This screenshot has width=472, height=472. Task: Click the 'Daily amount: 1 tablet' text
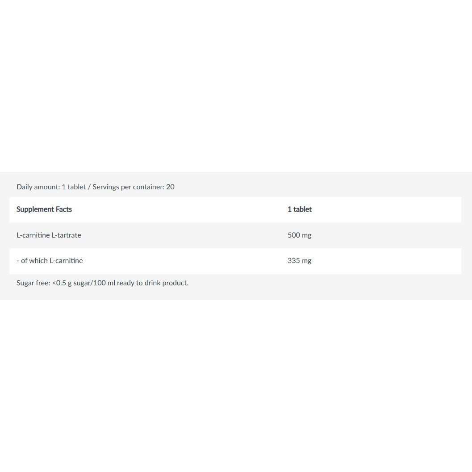(51, 187)
